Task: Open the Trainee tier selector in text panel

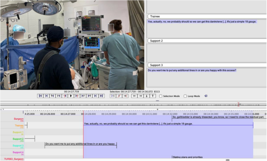Action: pos(207,16)
